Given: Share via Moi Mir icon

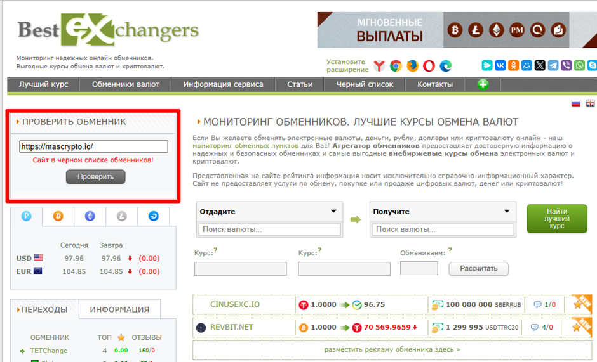Looking at the screenshot, I should click(x=527, y=65).
